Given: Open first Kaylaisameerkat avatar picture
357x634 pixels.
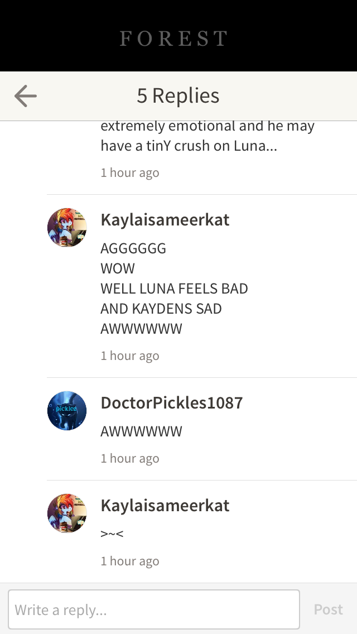Looking at the screenshot, I should coord(67,227).
